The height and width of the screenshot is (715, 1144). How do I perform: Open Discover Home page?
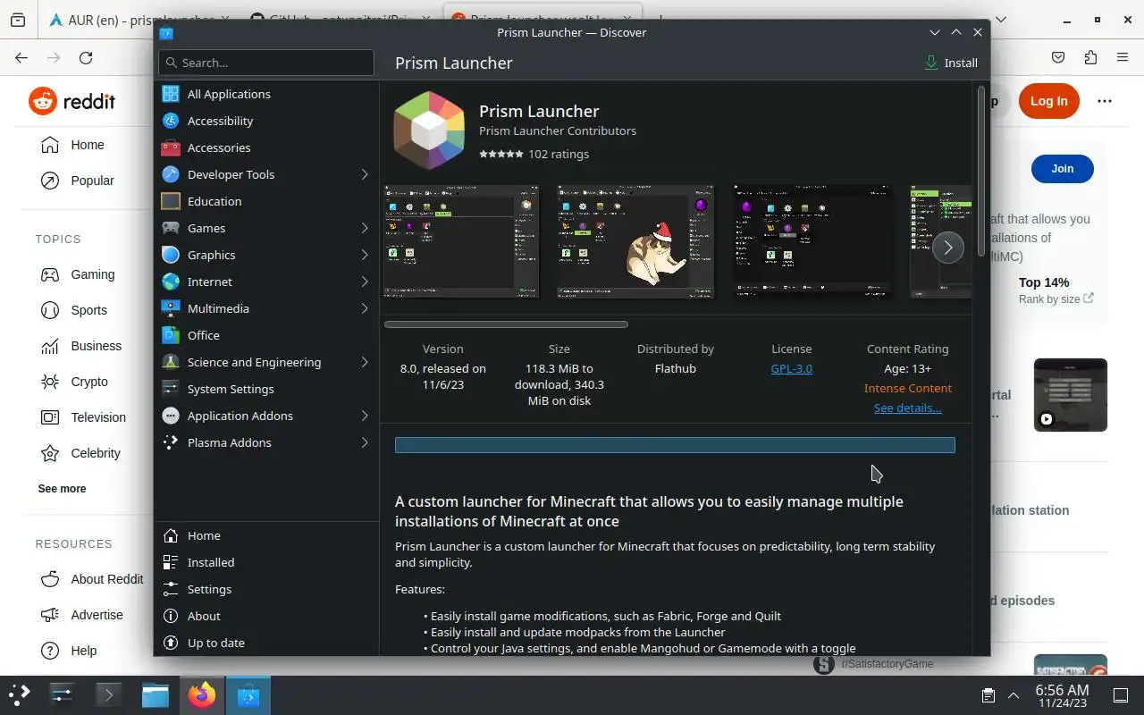(266, 535)
